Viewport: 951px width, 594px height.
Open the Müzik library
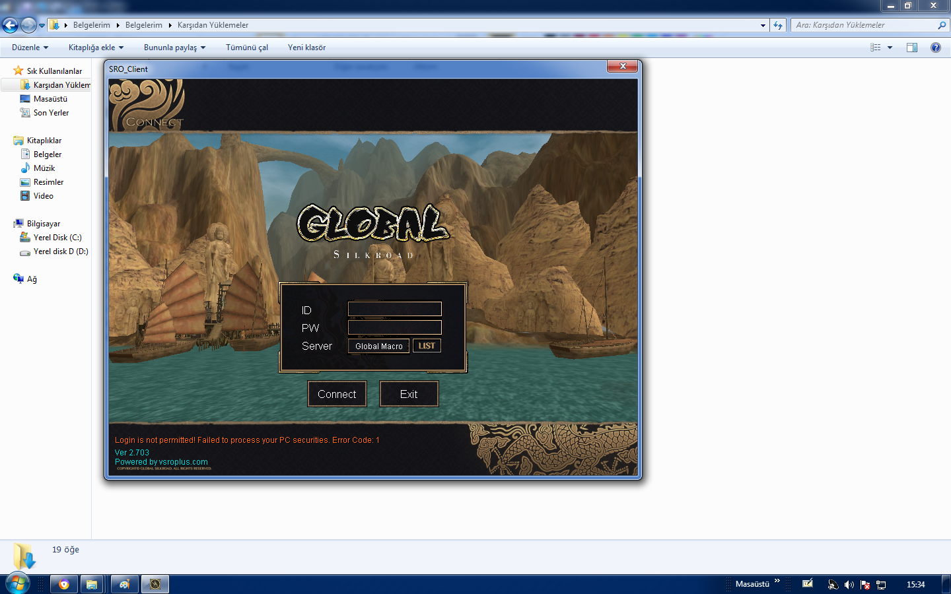coord(44,168)
